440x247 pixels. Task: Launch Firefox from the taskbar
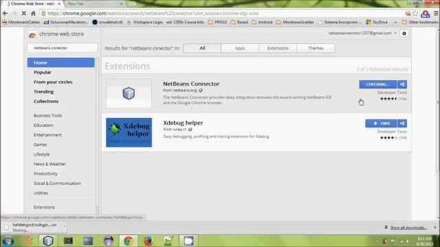pyautogui.click(x=148, y=241)
